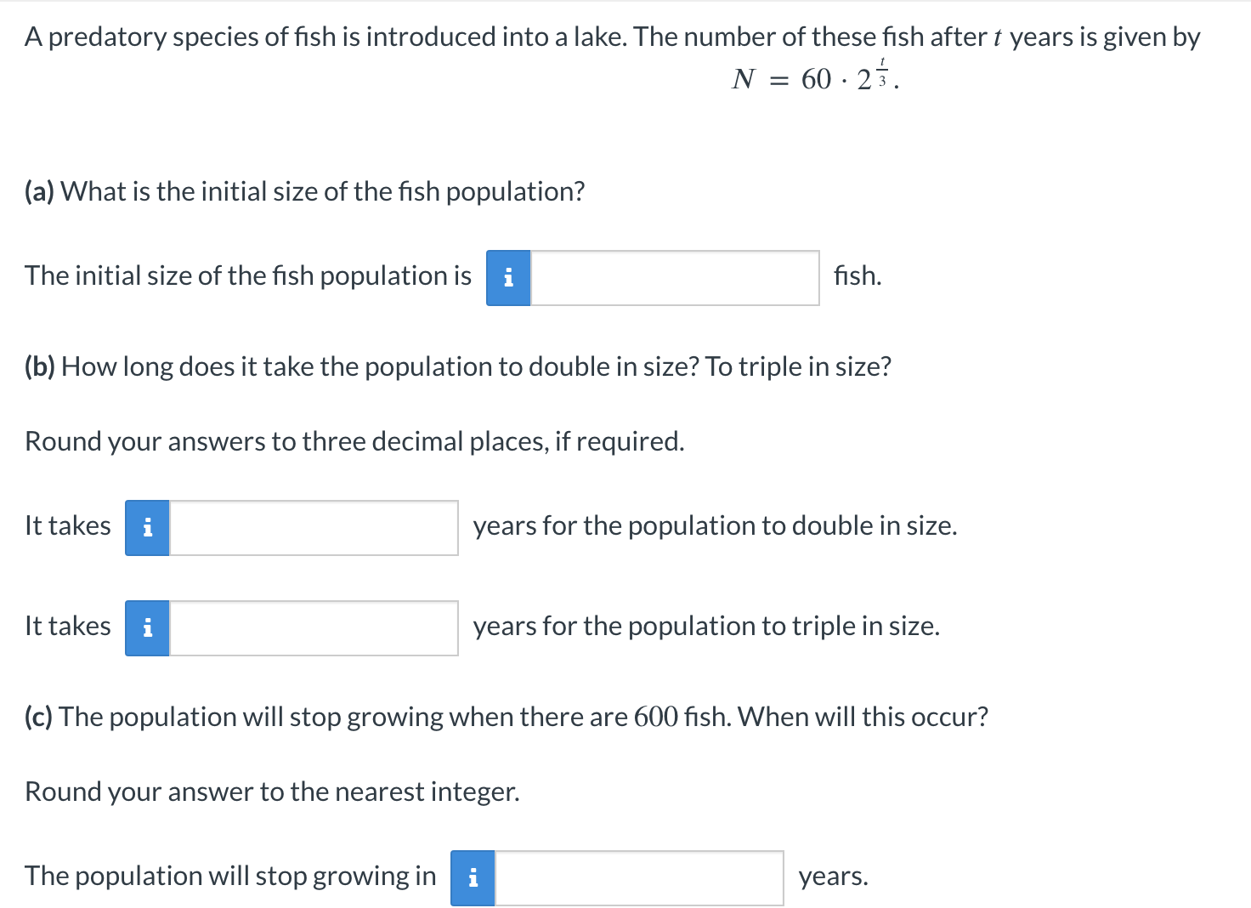Click info icon beside stop growing field
Image resolution: width=1251 pixels, height=908 pixels.
(473, 878)
